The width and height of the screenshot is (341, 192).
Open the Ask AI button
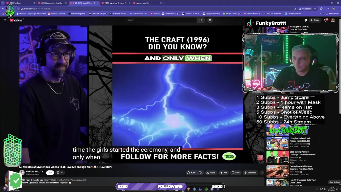(x=224, y=173)
